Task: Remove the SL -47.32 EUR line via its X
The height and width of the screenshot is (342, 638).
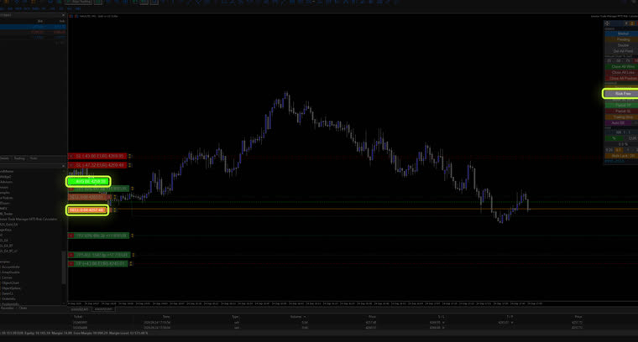Action: 71,165
